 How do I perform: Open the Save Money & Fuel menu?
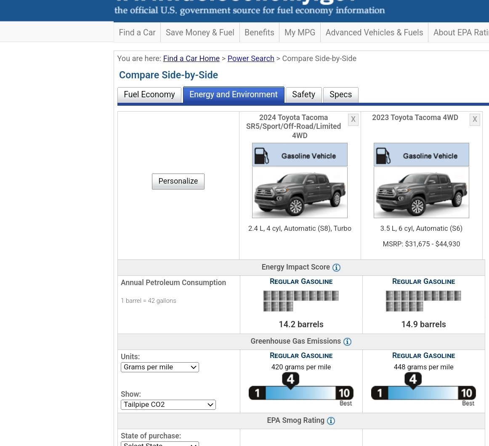coord(200,32)
